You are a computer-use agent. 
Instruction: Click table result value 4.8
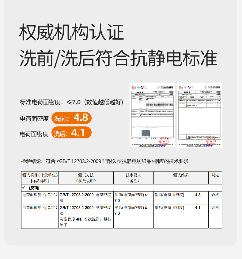click(198, 195)
